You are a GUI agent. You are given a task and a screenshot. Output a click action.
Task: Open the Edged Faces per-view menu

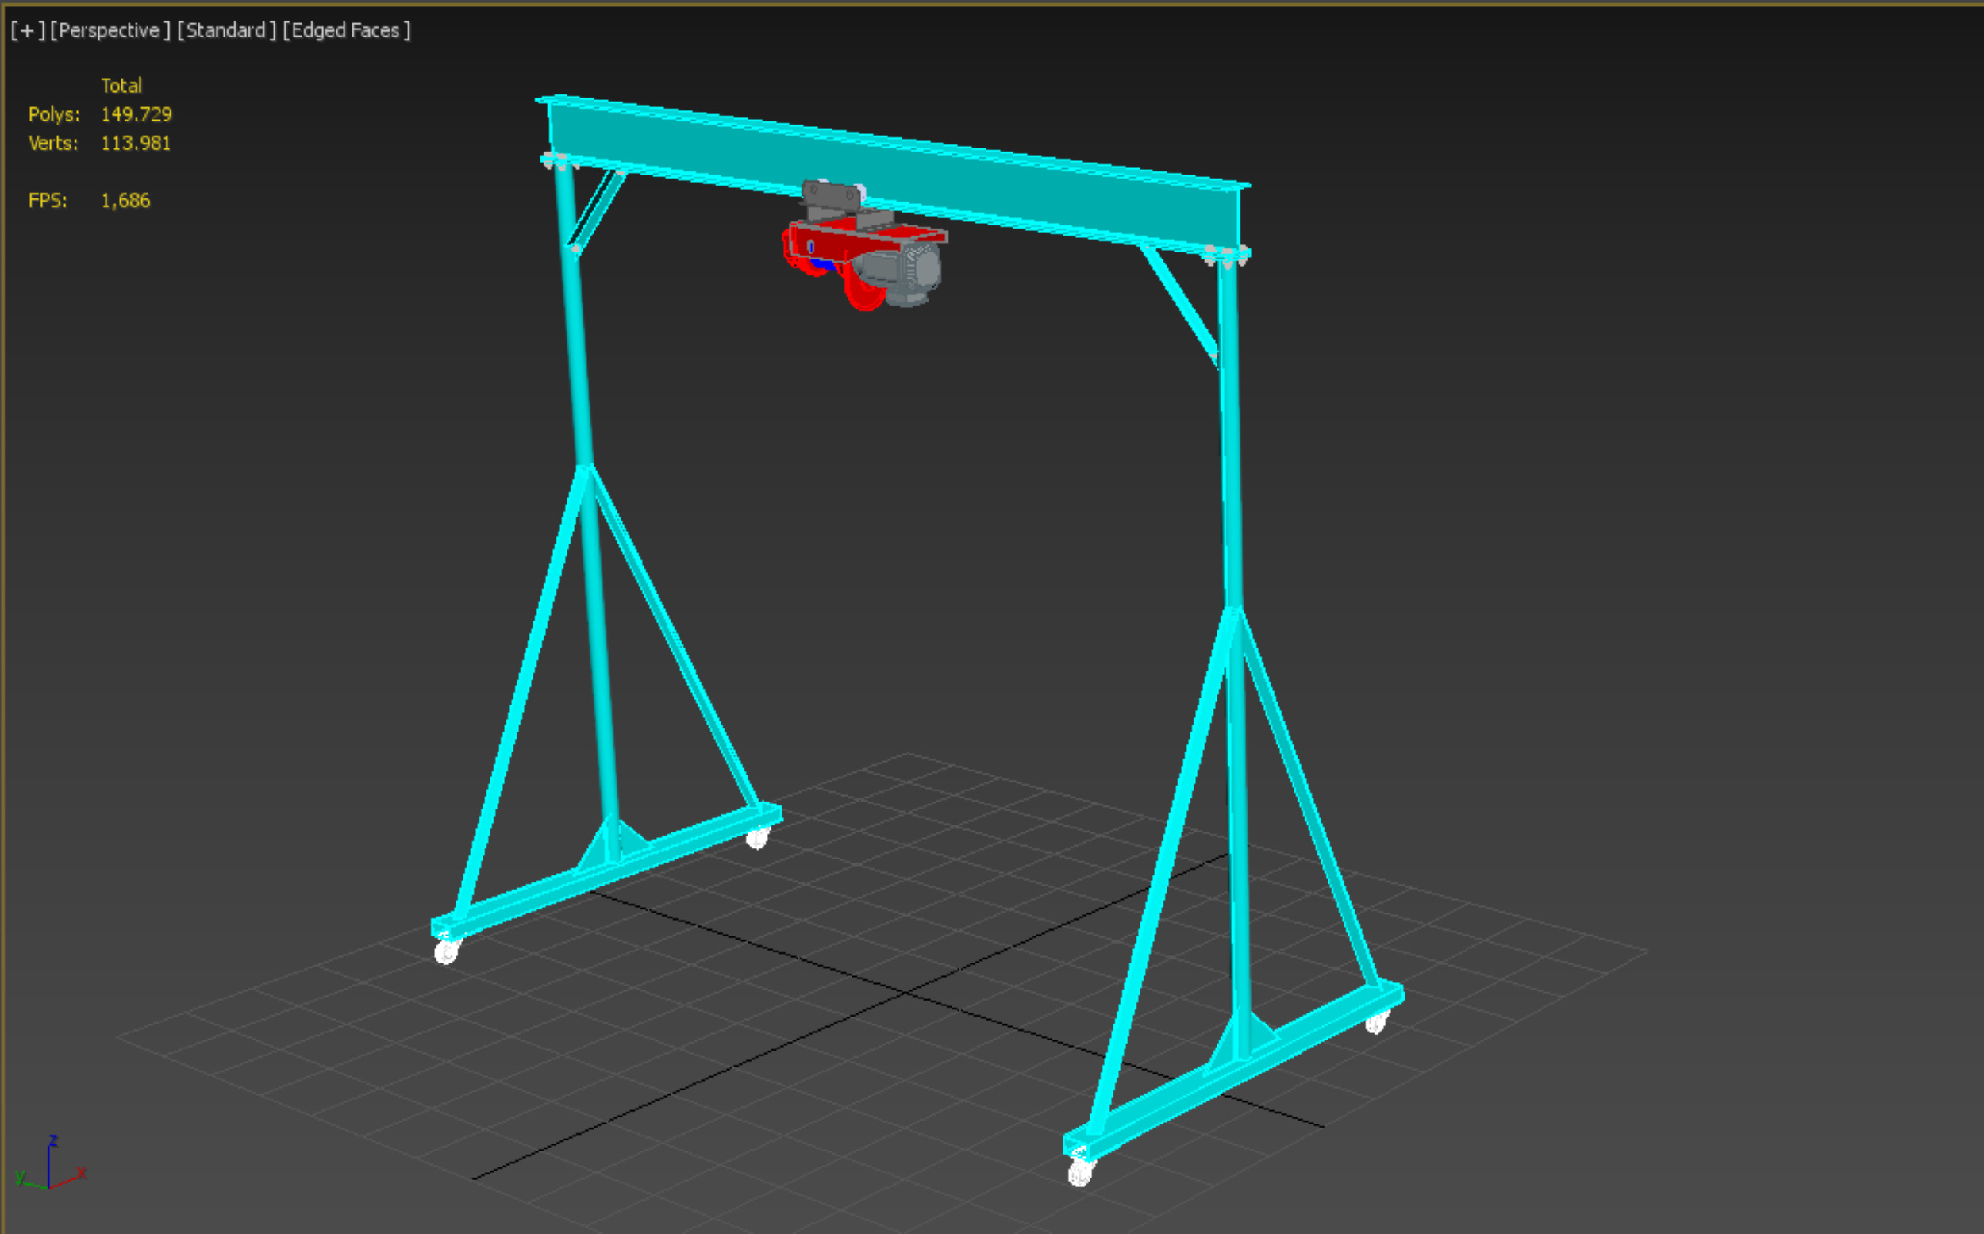[x=346, y=30]
